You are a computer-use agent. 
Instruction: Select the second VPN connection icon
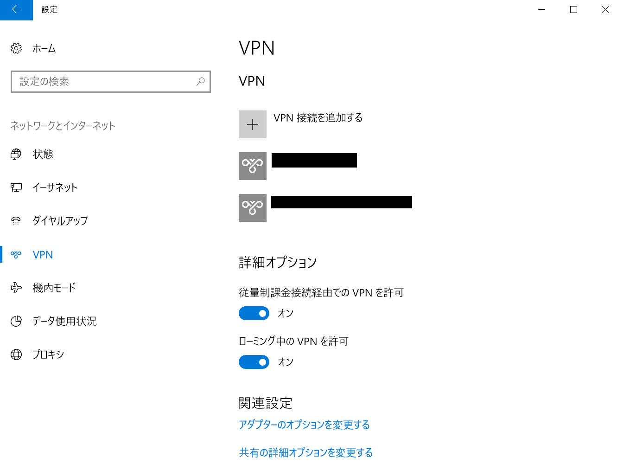point(253,208)
